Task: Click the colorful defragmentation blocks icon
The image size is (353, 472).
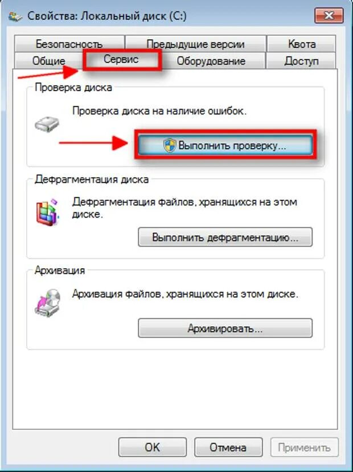Action: (x=47, y=212)
